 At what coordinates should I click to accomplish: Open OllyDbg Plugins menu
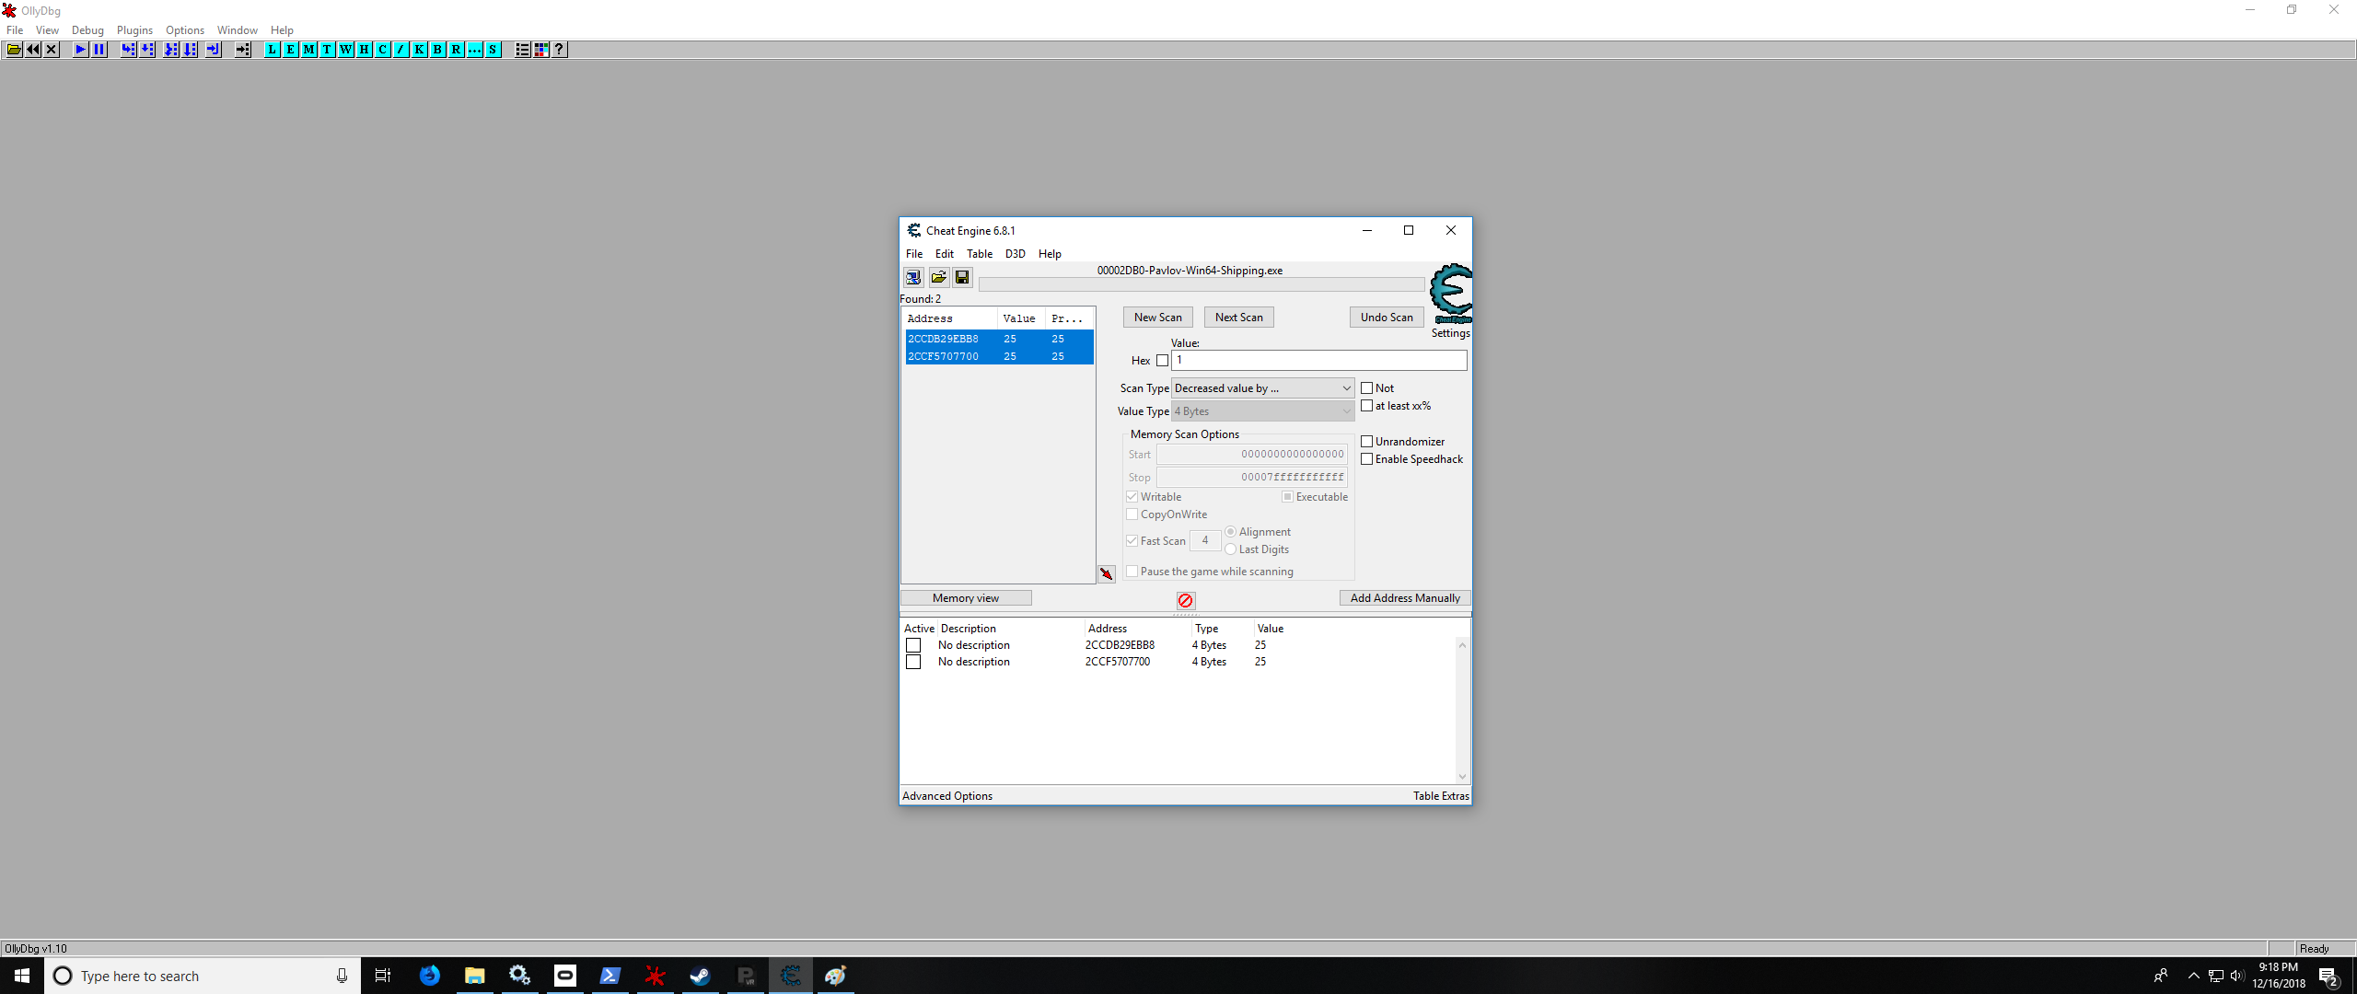tap(134, 30)
